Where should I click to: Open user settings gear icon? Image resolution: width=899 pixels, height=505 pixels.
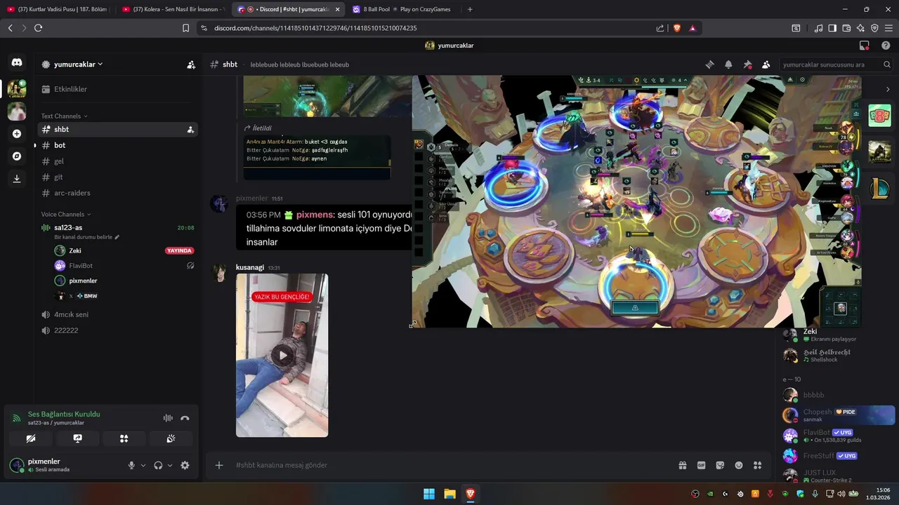pos(185,465)
